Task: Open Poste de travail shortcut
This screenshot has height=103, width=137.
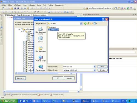Action: (x=41, y=59)
